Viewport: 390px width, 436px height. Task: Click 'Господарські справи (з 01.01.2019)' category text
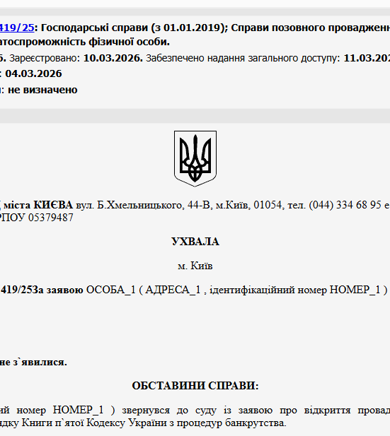pyautogui.click(x=132, y=28)
